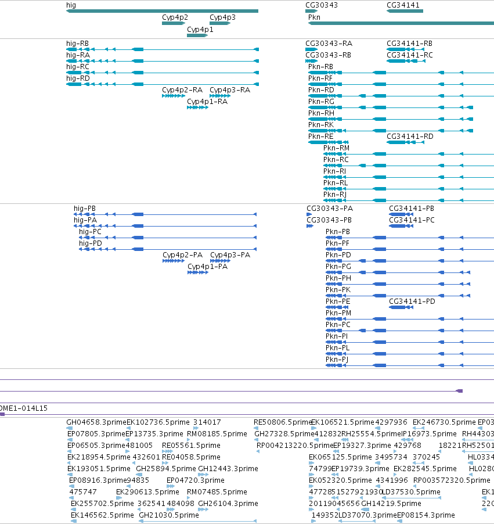Select the Pkn-RH transcript label
Screen dimensions: 494x524
pos(321,113)
